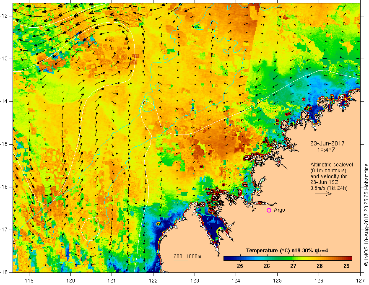Click the color bar label '28'
Image resolution: width=369 pixels, height=285 pixels.
(320, 266)
